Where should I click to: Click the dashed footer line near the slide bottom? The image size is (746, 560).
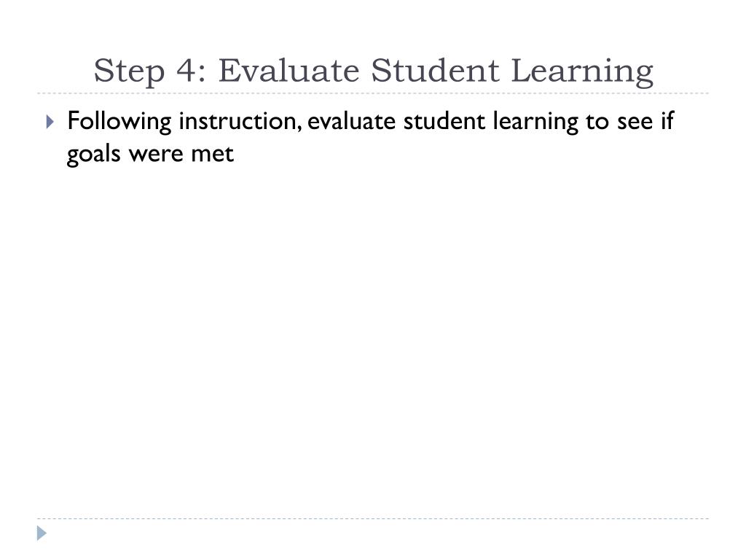(x=373, y=518)
